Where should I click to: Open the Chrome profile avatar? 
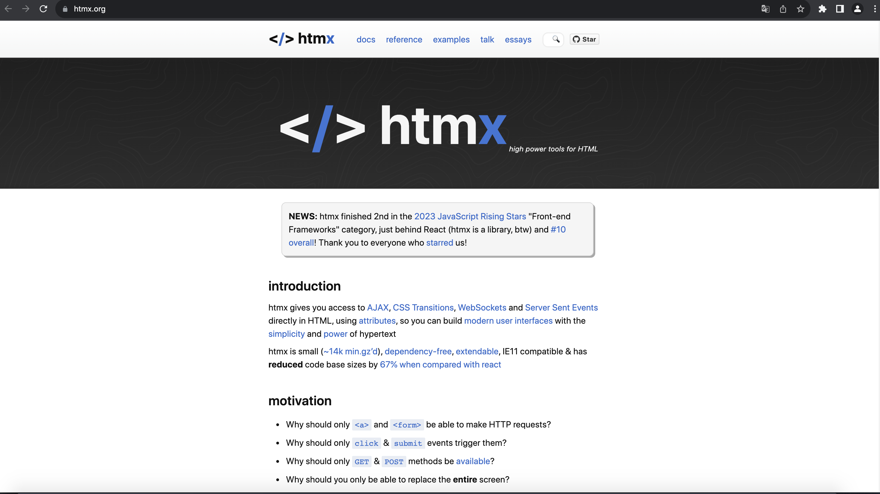click(x=858, y=9)
